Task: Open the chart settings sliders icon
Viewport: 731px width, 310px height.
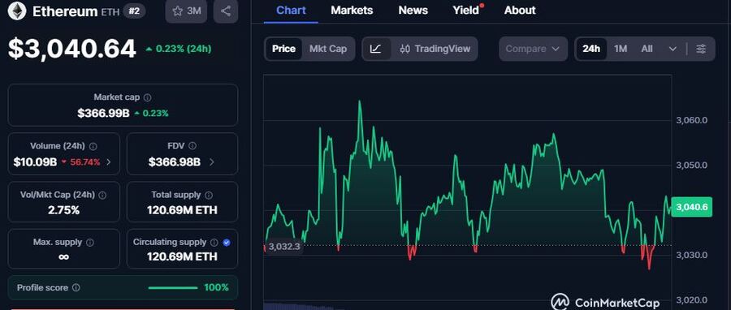Action: click(x=701, y=49)
